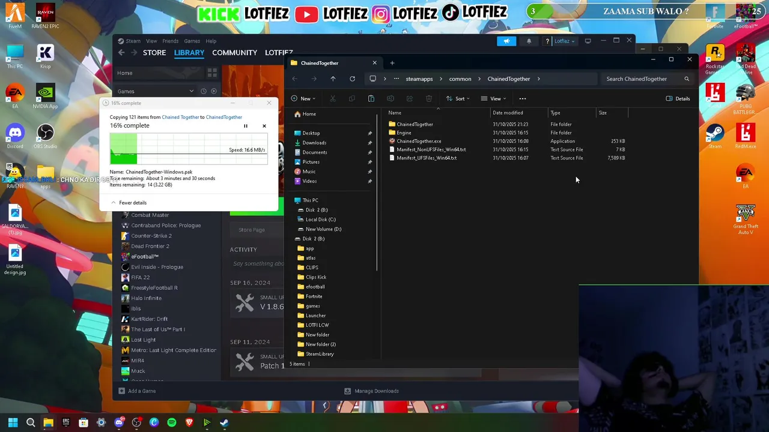This screenshot has width=769, height=432.
Task: Open the Steam LIBRARY tab
Action: coord(189,53)
